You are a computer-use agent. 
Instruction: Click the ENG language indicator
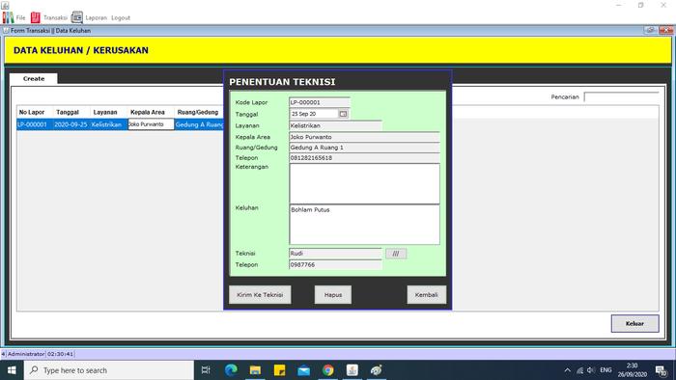[606, 370]
